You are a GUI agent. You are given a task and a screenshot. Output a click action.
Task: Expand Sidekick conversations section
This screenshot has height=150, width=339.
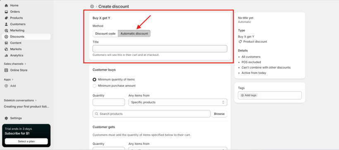(x=20, y=101)
